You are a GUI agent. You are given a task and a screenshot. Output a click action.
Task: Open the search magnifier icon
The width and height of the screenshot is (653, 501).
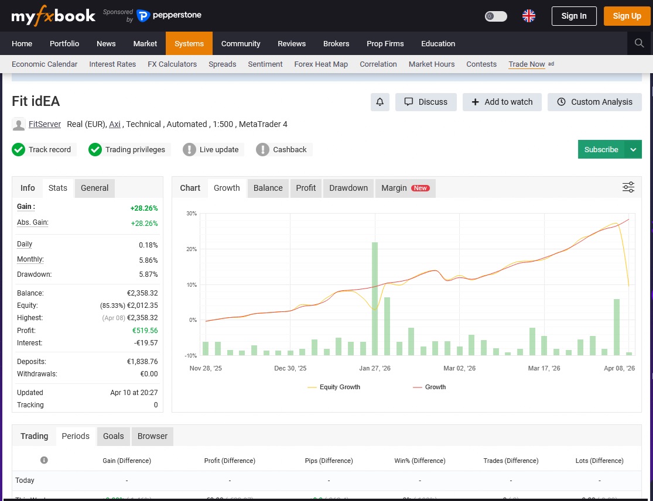click(640, 43)
